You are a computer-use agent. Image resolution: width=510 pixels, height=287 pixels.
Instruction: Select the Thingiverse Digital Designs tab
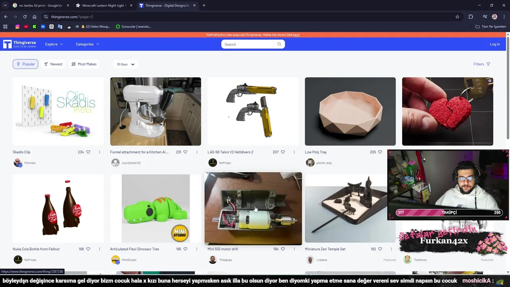[x=167, y=6]
